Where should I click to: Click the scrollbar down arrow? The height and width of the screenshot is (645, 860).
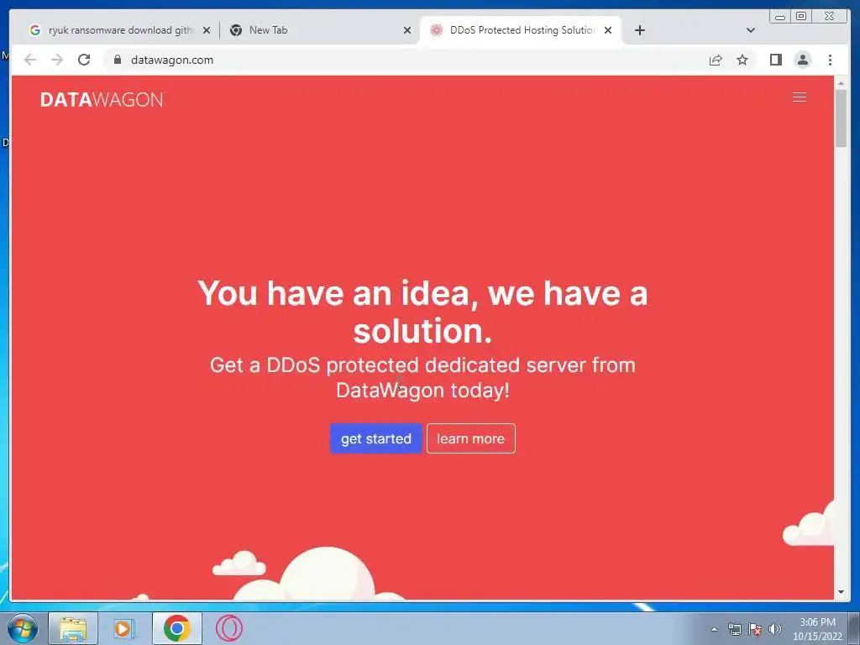pos(841,592)
